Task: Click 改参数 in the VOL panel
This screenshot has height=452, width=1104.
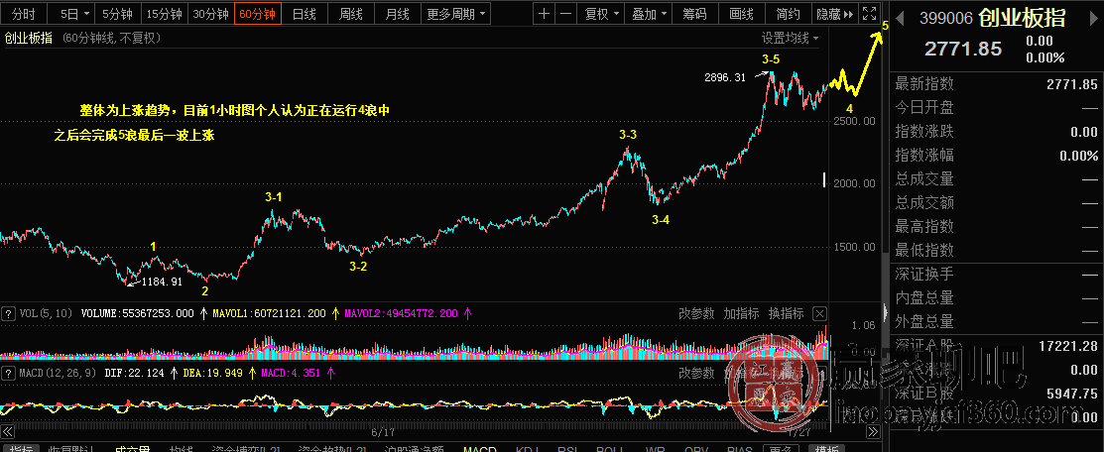Action: [697, 313]
